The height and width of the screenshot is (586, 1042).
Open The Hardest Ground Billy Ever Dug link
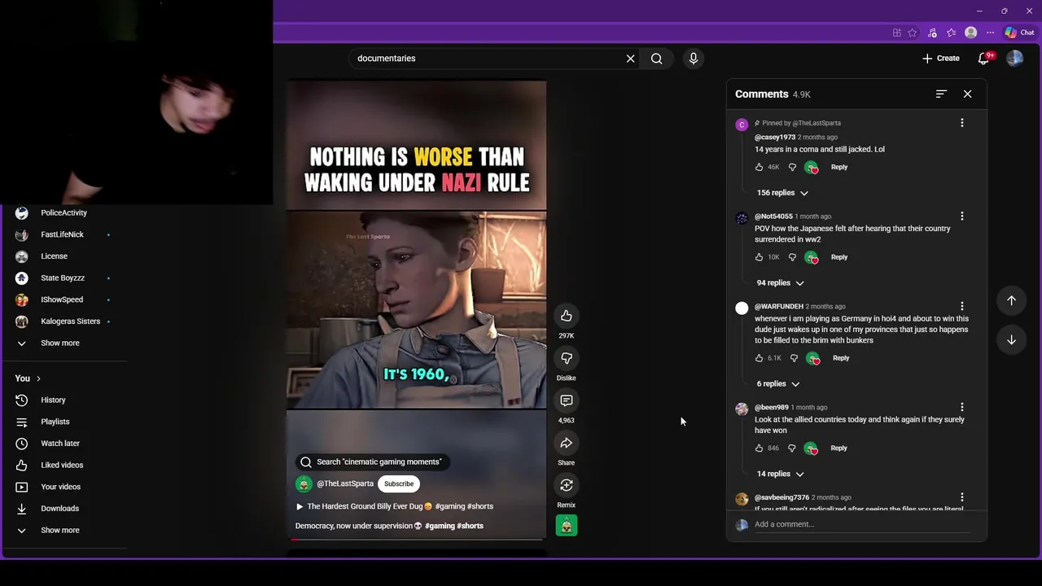[x=395, y=506]
